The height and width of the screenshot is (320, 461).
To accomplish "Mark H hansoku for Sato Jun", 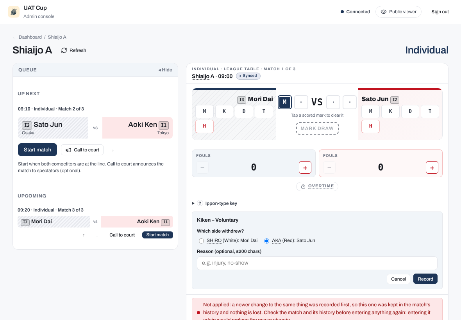I will [x=370, y=126].
